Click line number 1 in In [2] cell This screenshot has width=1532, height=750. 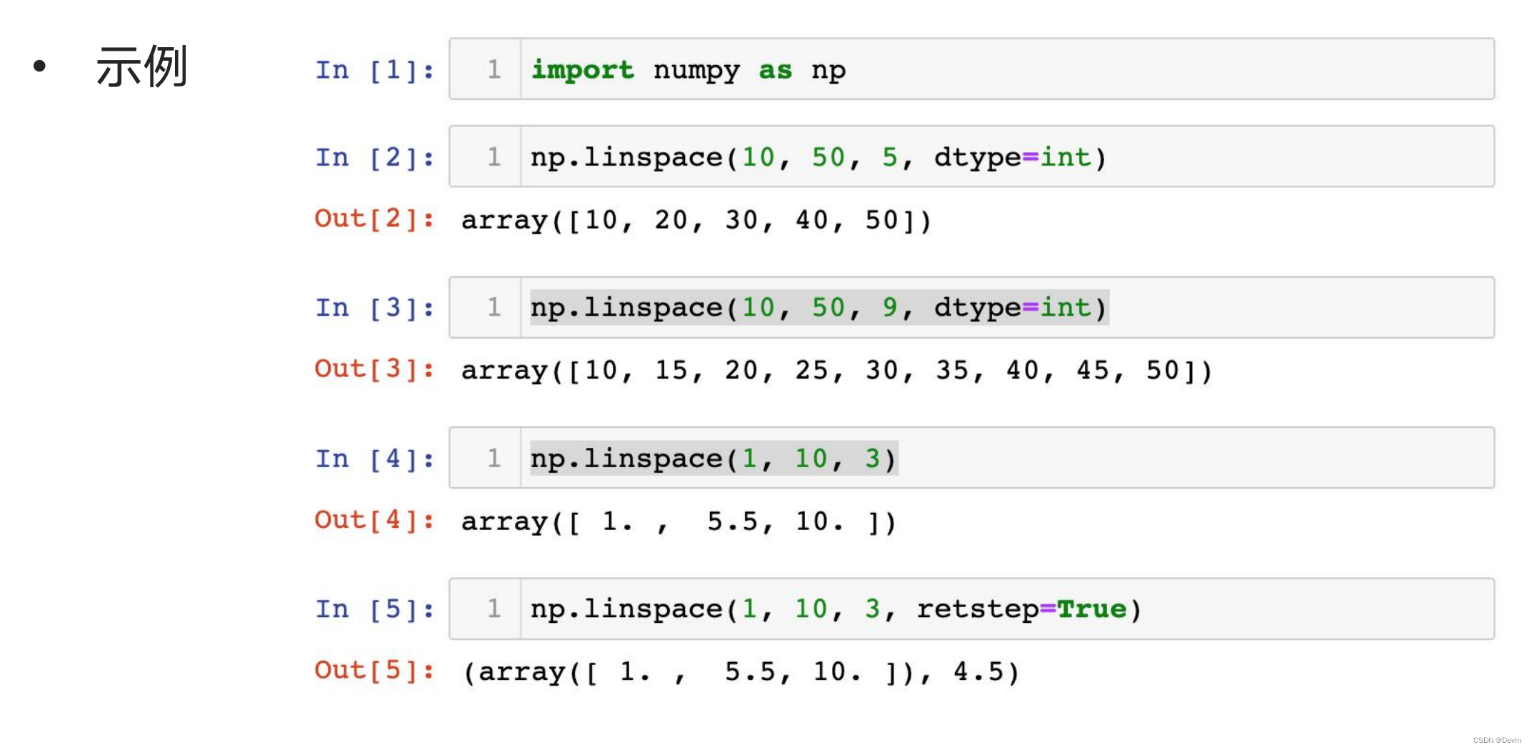pos(494,156)
